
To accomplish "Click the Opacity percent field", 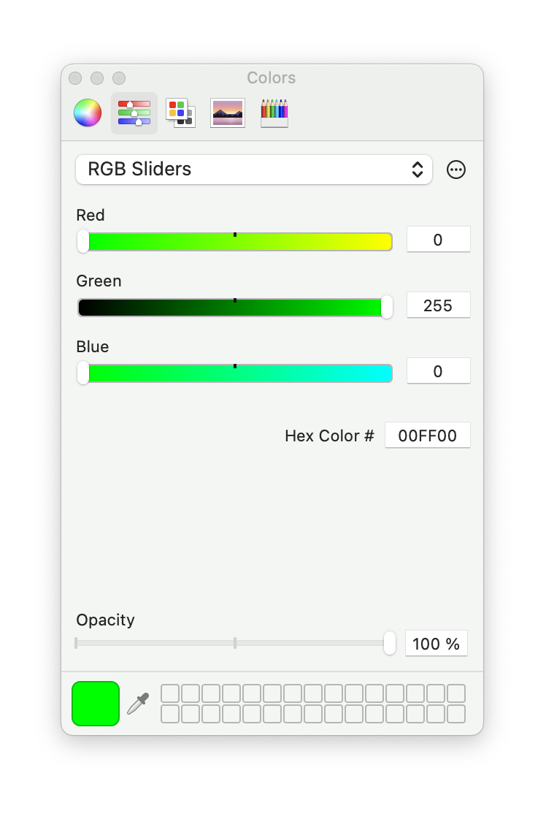I will (x=436, y=644).
